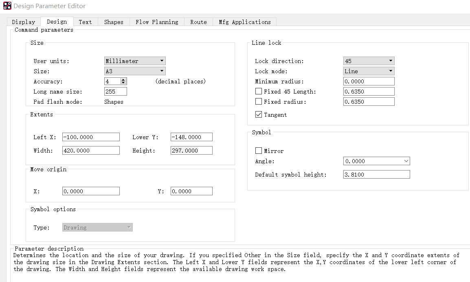Click the Height extents field
Viewport: 470px width, 282px height.
point(191,151)
